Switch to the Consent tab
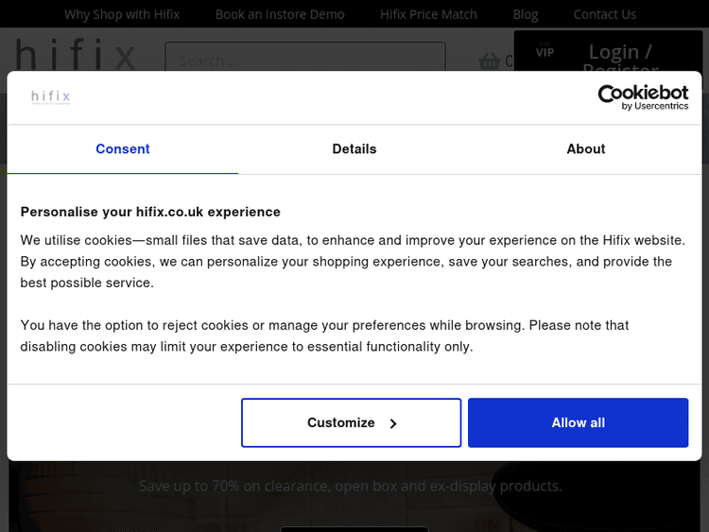709x532 pixels. [x=123, y=149]
